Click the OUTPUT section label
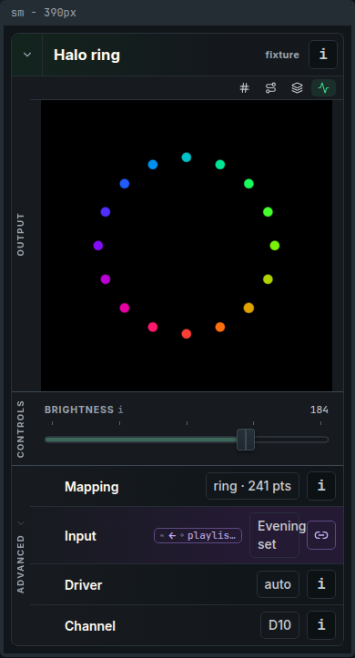 point(21,235)
